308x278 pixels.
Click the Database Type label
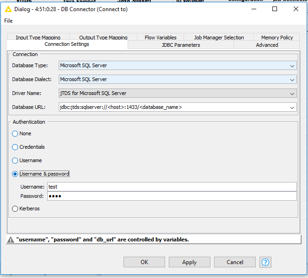coord(30,65)
